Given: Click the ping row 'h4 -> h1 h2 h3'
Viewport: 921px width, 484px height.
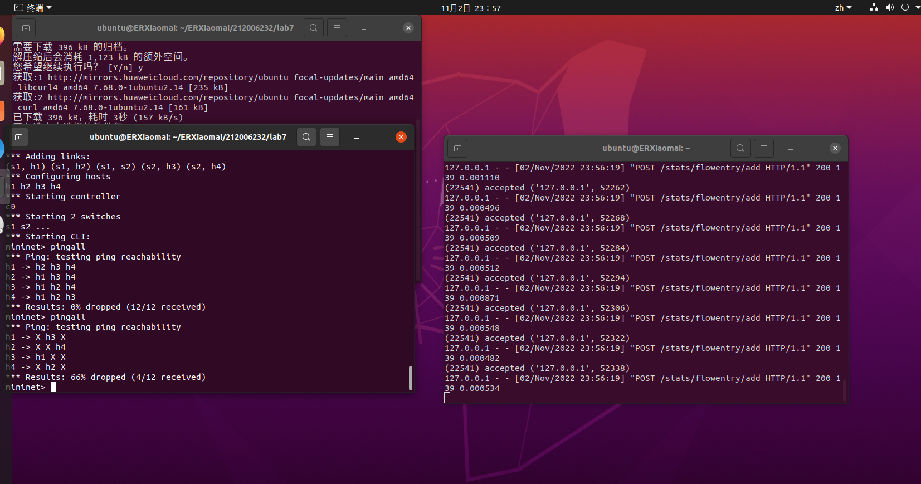Looking at the screenshot, I should point(41,297).
